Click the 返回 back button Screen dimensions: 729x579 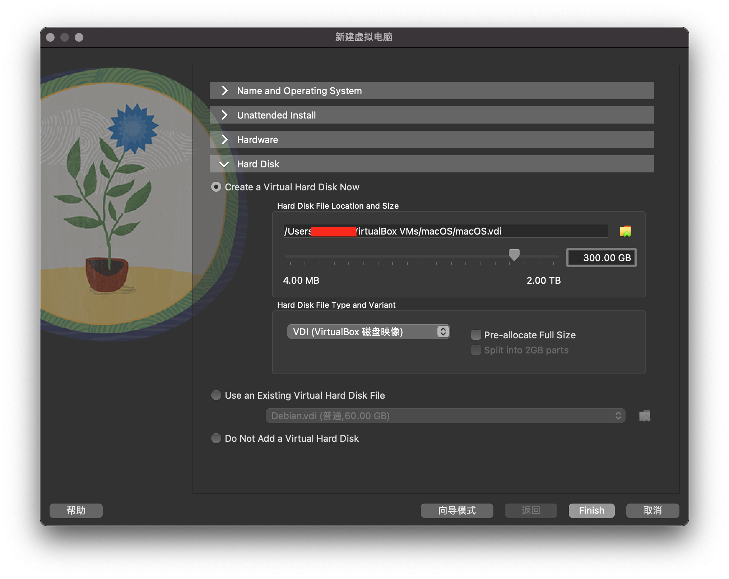tap(531, 510)
